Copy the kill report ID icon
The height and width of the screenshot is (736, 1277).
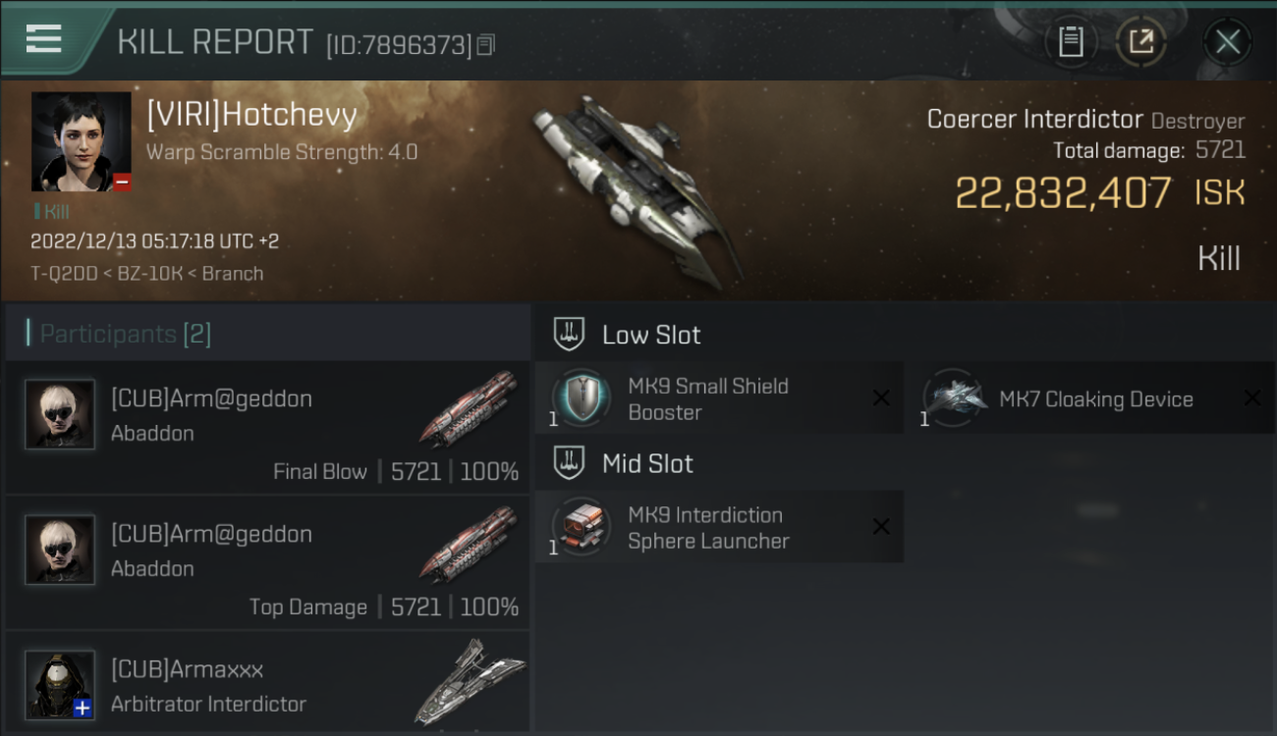click(486, 44)
